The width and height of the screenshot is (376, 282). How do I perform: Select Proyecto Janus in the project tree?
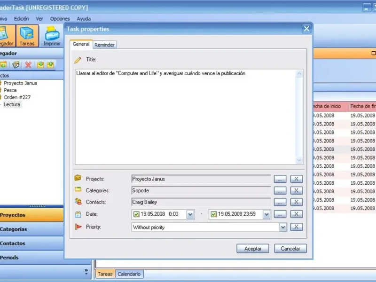[20, 83]
